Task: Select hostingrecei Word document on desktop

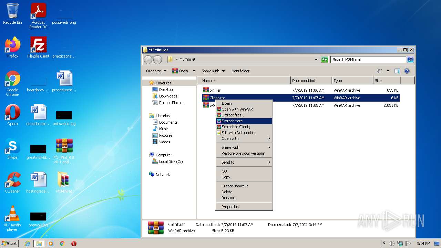Action: [38, 183]
